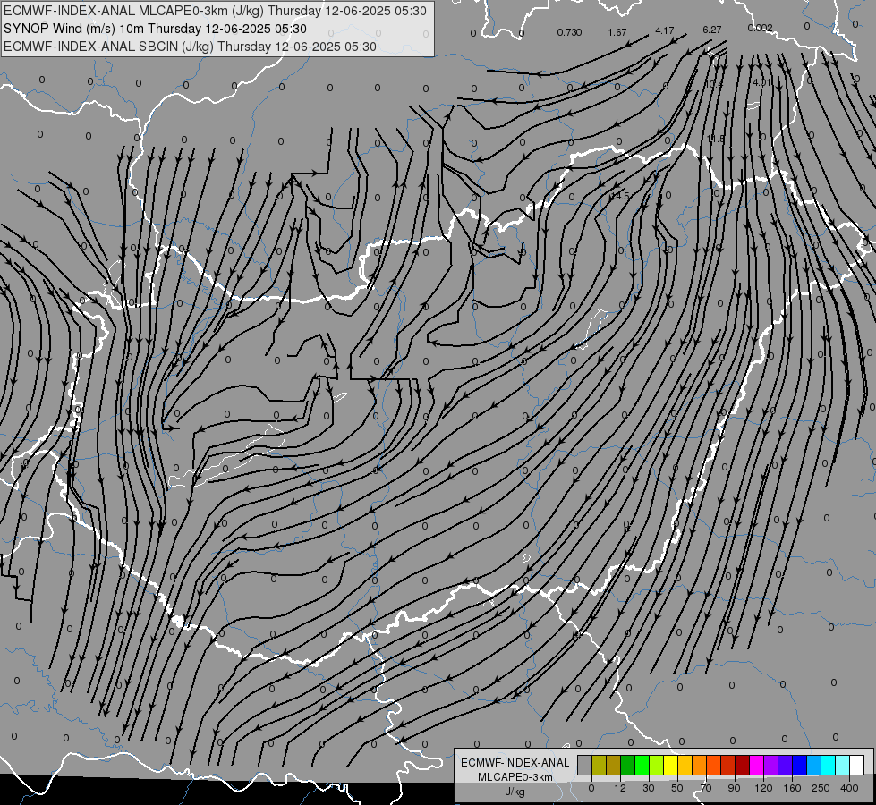Click the map value 0.002
Viewport: 876px width, 805px height.
[x=760, y=28]
